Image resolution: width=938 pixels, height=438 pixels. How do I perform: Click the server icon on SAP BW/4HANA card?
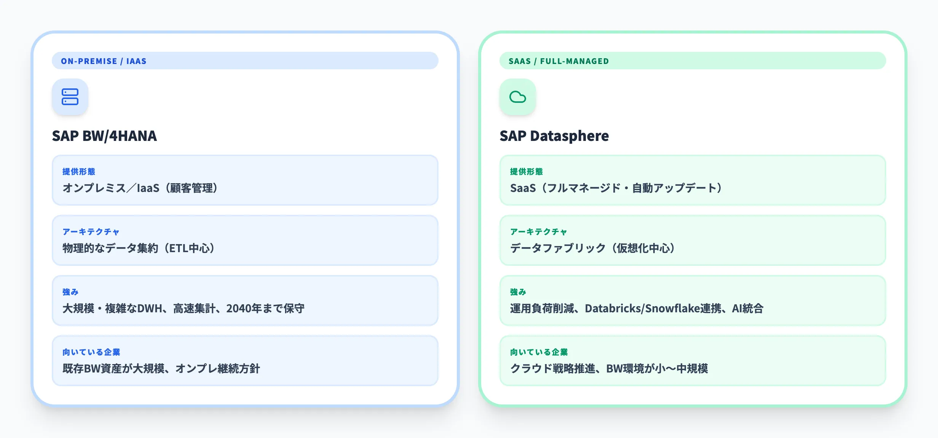click(x=70, y=97)
